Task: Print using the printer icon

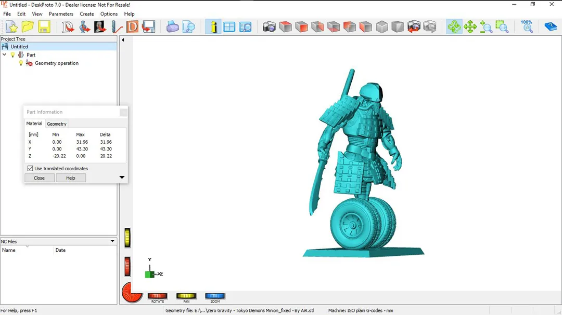Action: (x=172, y=27)
